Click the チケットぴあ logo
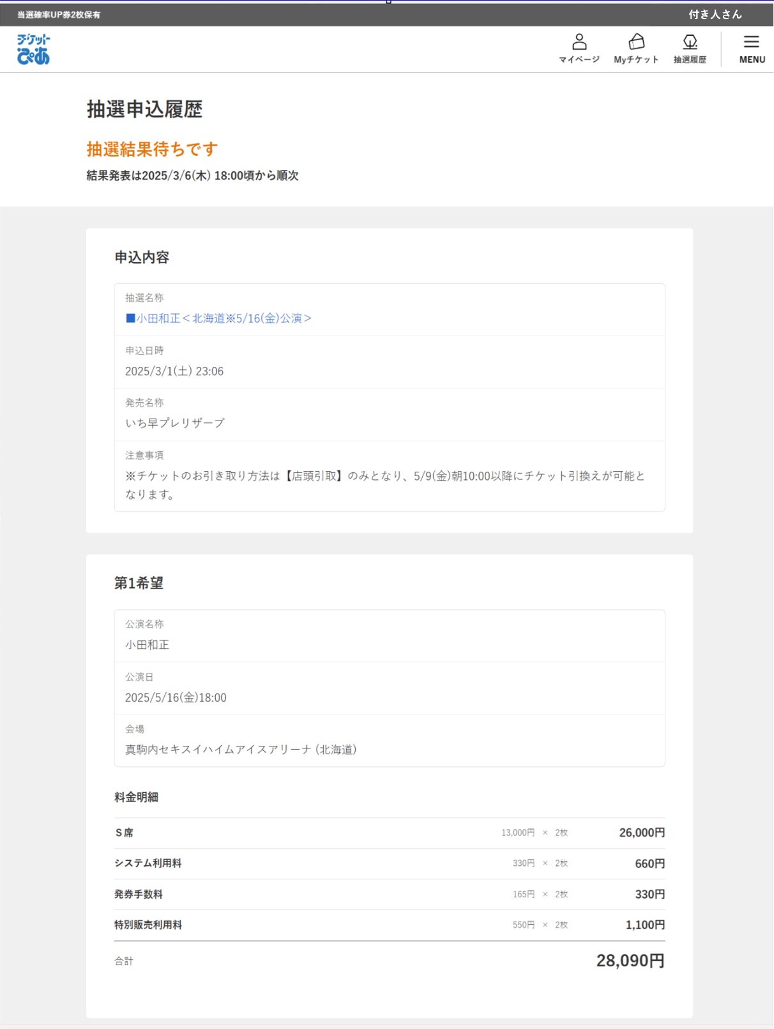 [x=33, y=49]
